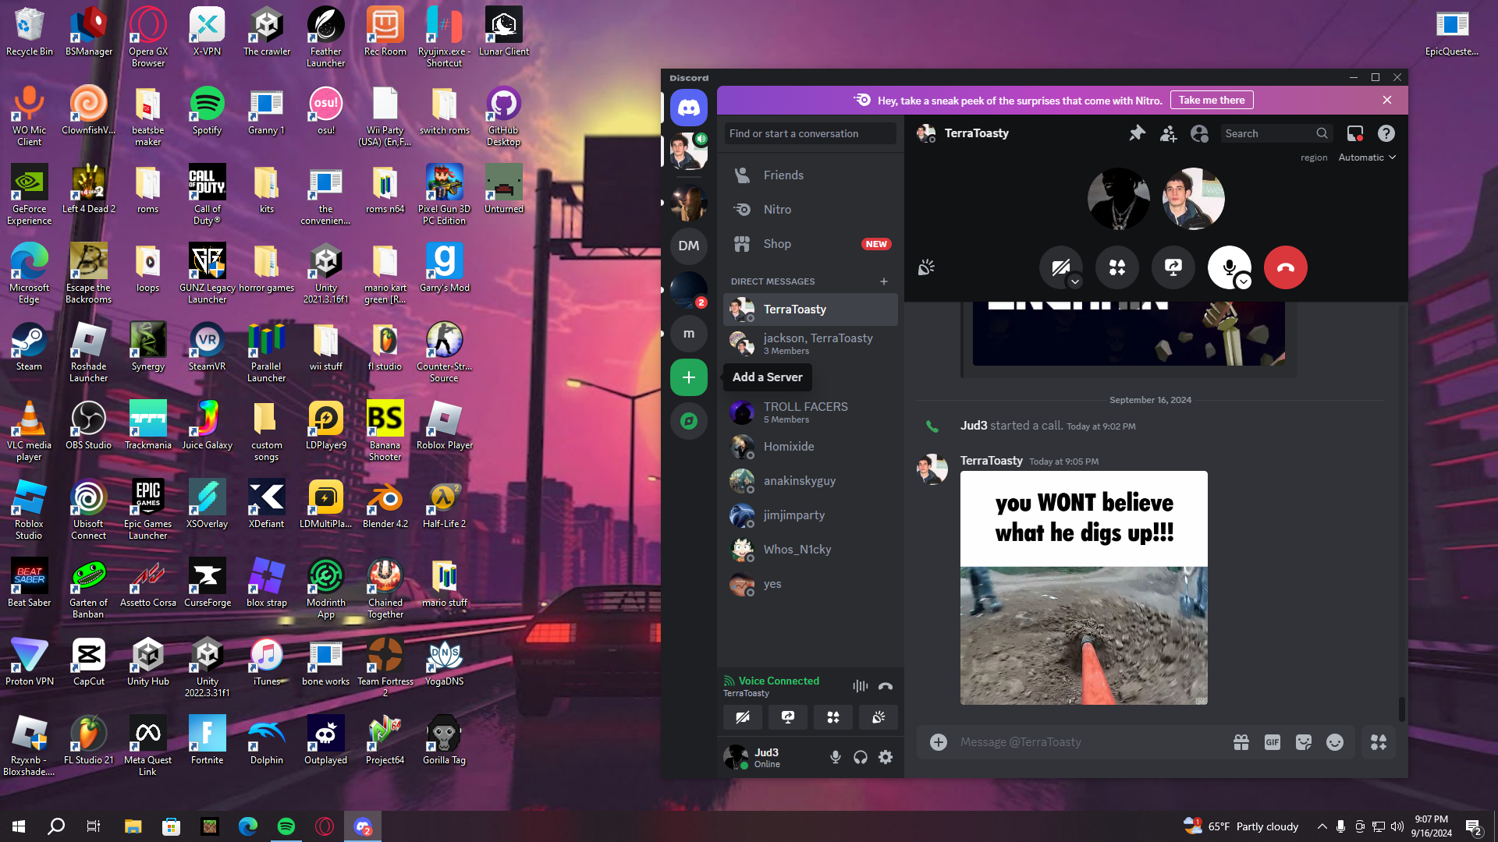The image size is (1498, 842).
Task: Show hidden system tray icons chevron
Action: click(1322, 826)
